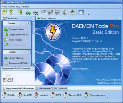Click the search images magnifier toolbar icon
The width and height of the screenshot is (123, 103).
tap(12, 12)
